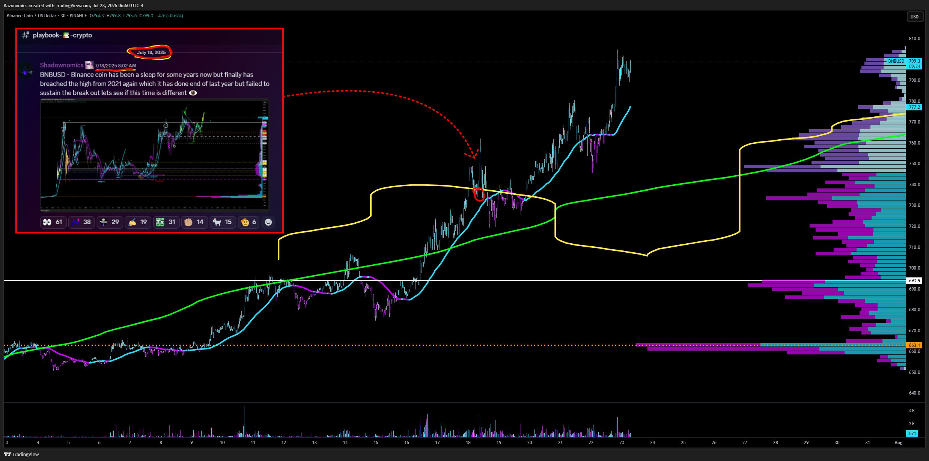The height and width of the screenshot is (461, 929).
Task: Click the 663.1 orange price label
Action: click(x=914, y=345)
